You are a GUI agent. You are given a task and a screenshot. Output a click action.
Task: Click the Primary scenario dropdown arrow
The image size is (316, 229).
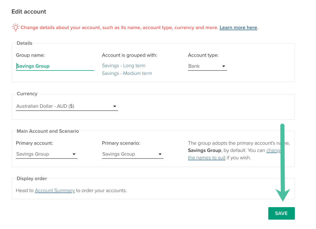160,154
